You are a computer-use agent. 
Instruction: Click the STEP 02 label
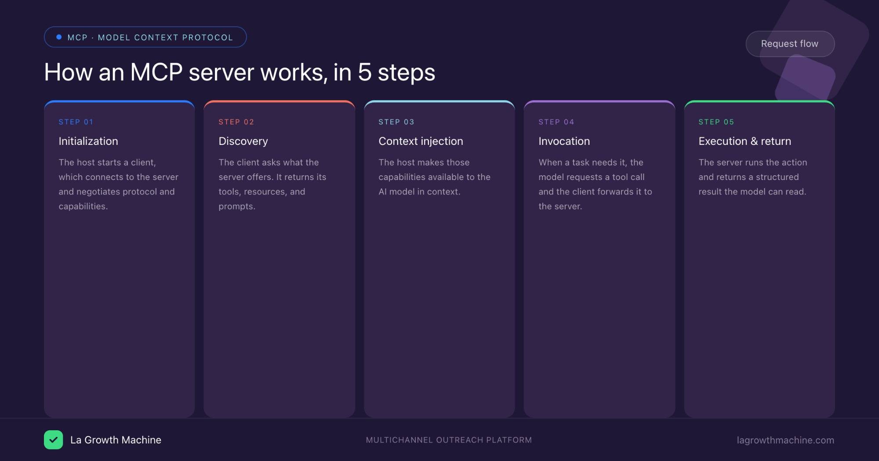[236, 122]
